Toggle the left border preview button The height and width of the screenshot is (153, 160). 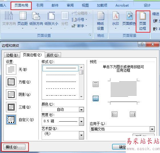coord(114,114)
